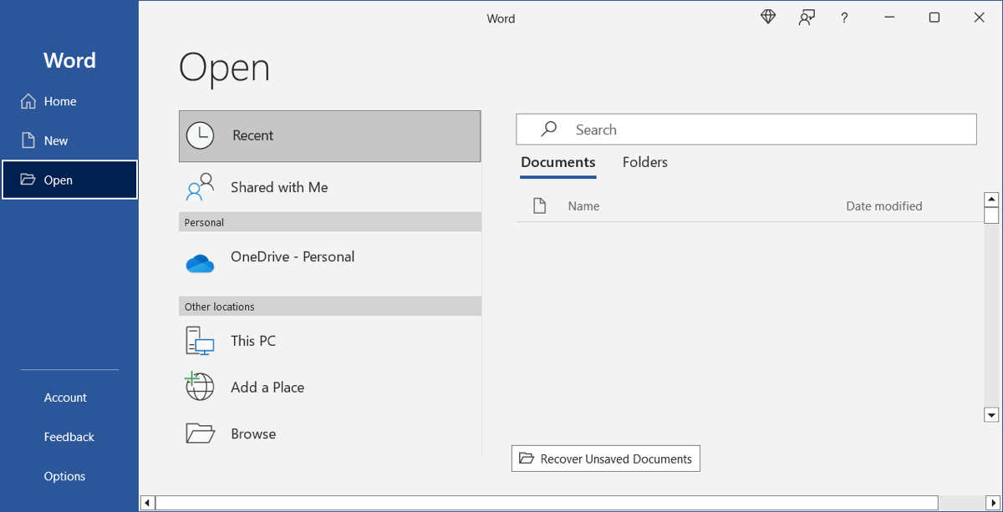Go to Home in the sidebar
Image resolution: width=1003 pixels, height=512 pixels.
click(x=59, y=100)
